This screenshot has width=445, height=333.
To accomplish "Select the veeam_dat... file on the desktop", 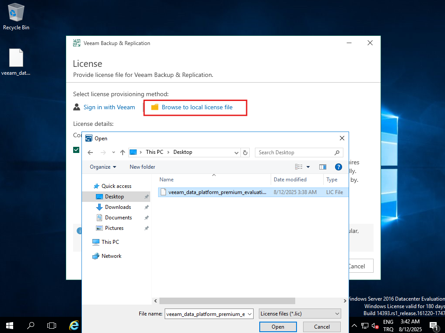I will (x=16, y=62).
